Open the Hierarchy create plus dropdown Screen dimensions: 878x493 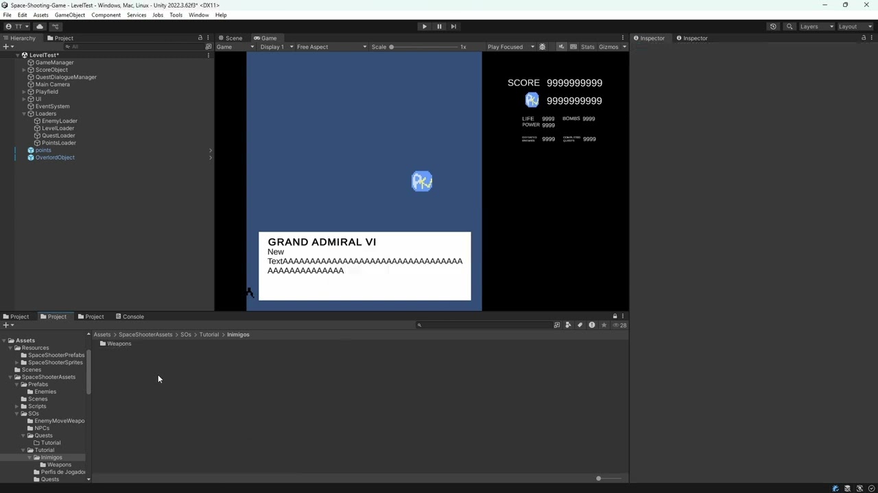tap(8, 47)
